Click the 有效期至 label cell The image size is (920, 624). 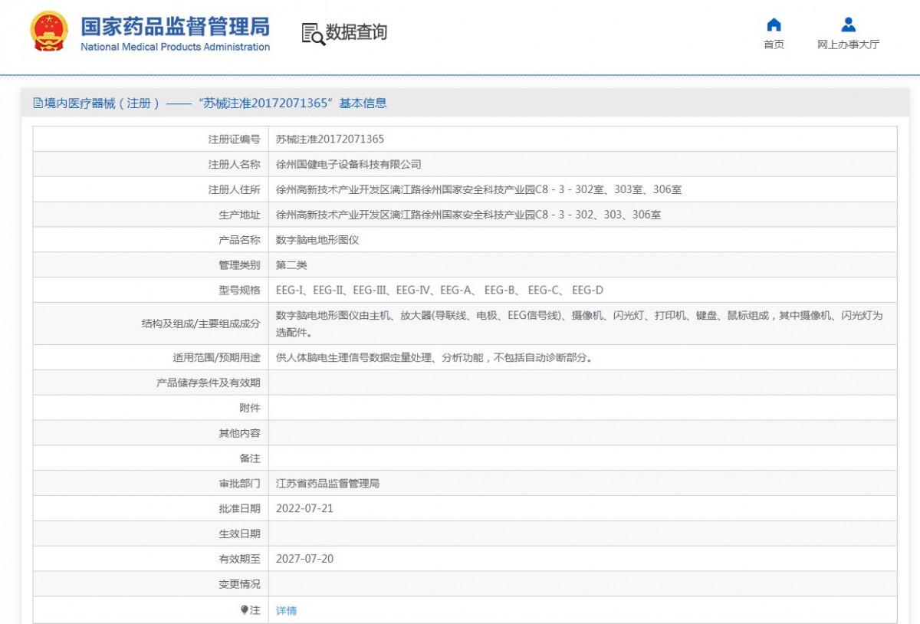[151, 559]
